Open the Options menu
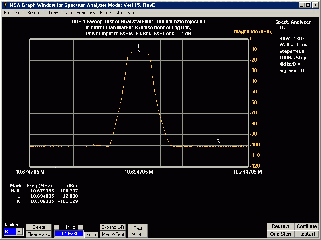 point(51,13)
